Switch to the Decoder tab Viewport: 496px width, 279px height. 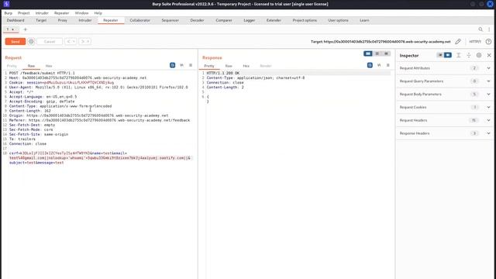coord(197,20)
